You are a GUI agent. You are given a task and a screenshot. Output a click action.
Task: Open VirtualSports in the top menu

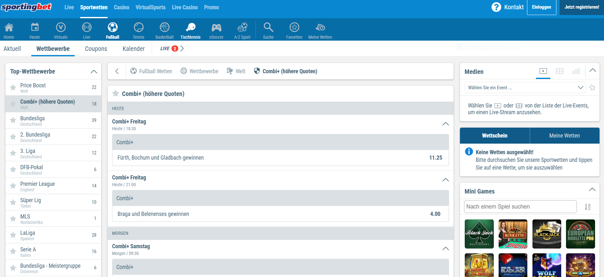tap(150, 7)
